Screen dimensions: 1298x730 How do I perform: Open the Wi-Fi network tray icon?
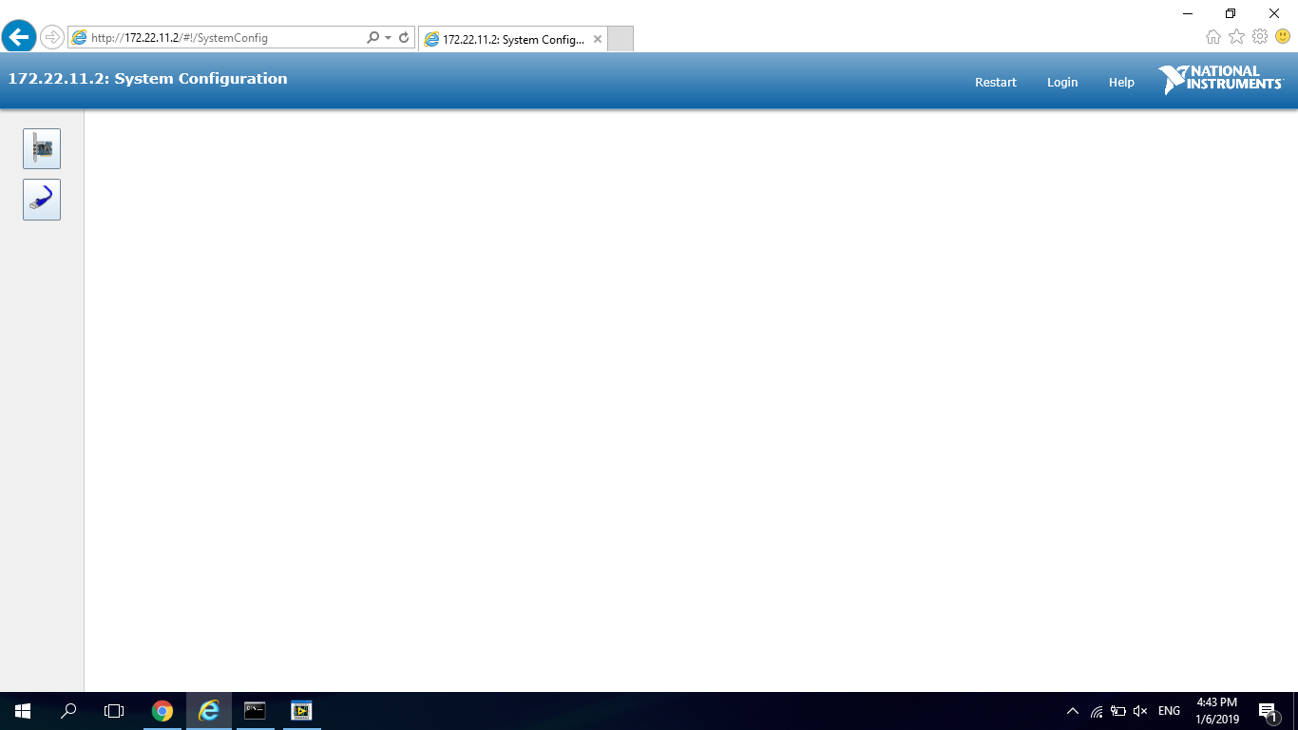1097,711
